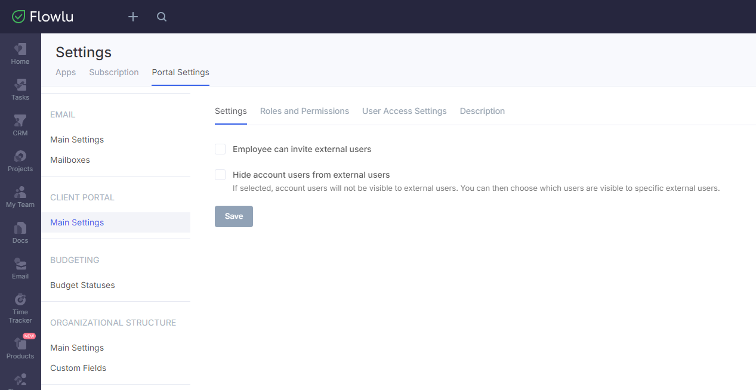Viewport: 756px width, 390px height.
Task: Click the hint text starting "If selected, account users"
Action: pyautogui.click(x=476, y=188)
